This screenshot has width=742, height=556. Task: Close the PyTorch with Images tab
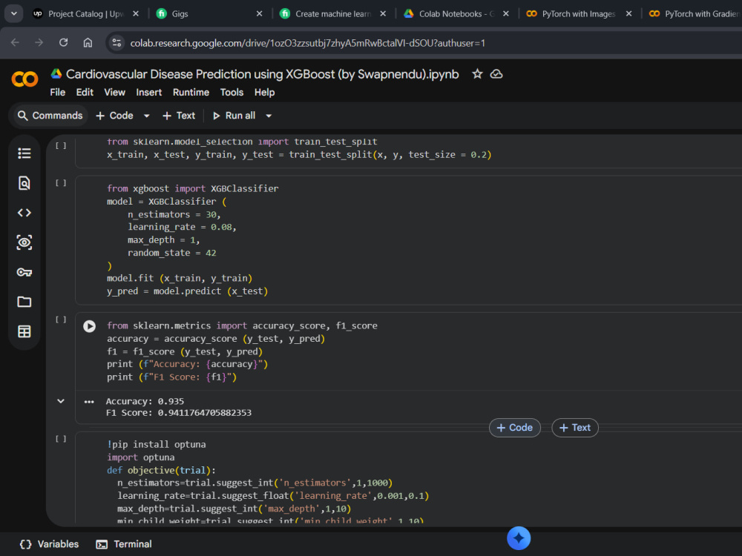[x=629, y=13]
